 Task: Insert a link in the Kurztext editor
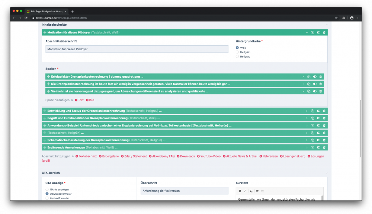(x=257, y=191)
